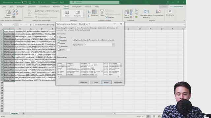211x118 pixels.
Task: Click the Abfragen und Verbindungen icon
Action: point(36,11)
